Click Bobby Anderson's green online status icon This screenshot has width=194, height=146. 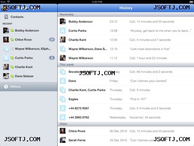(x=12, y=30)
